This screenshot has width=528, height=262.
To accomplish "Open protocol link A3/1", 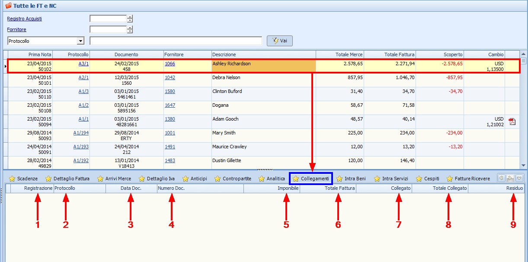I will [83, 64].
